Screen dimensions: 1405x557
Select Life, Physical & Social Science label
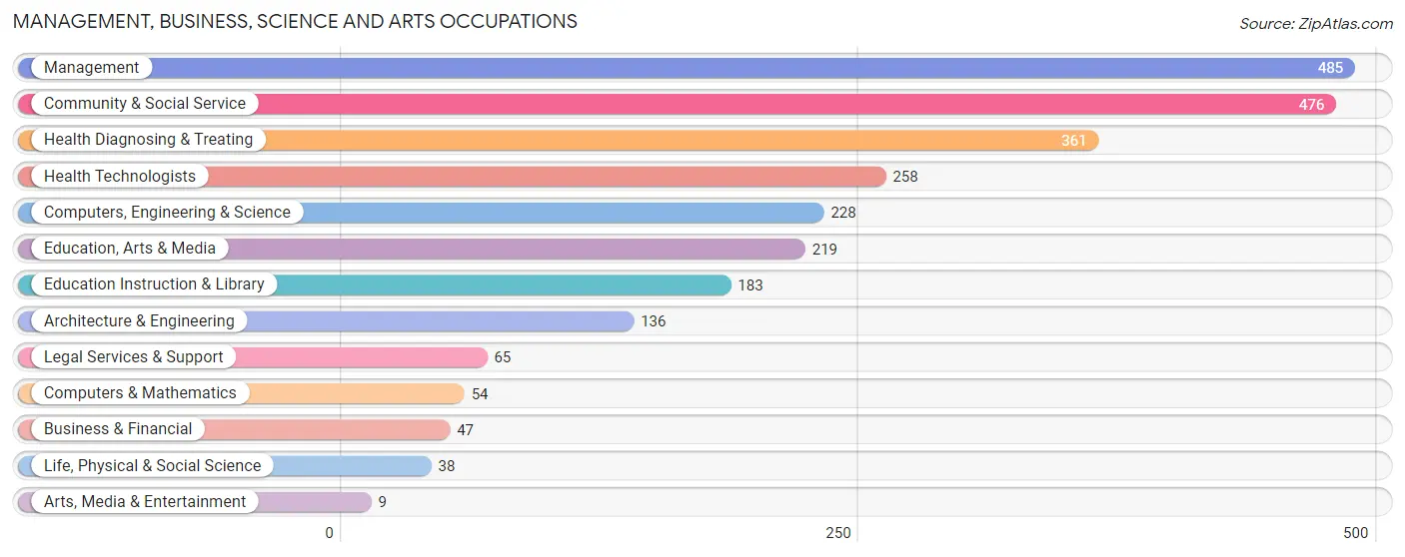(x=152, y=466)
